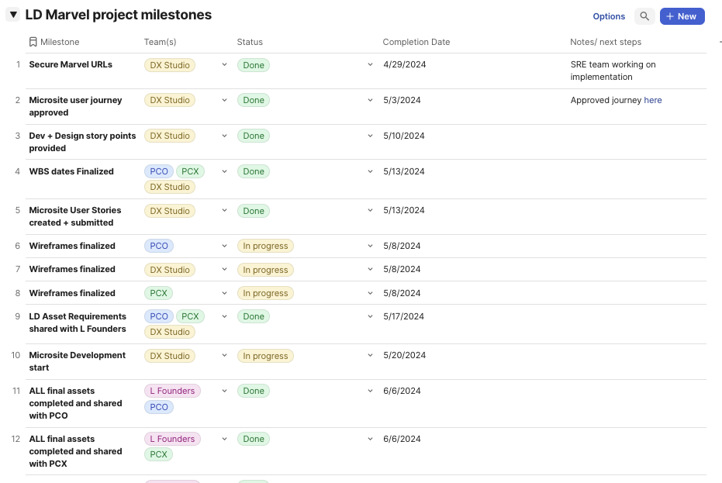Open Team dropdown in row 8 Wireframes finalized
Screen dimensions: 722x483
pos(224,293)
